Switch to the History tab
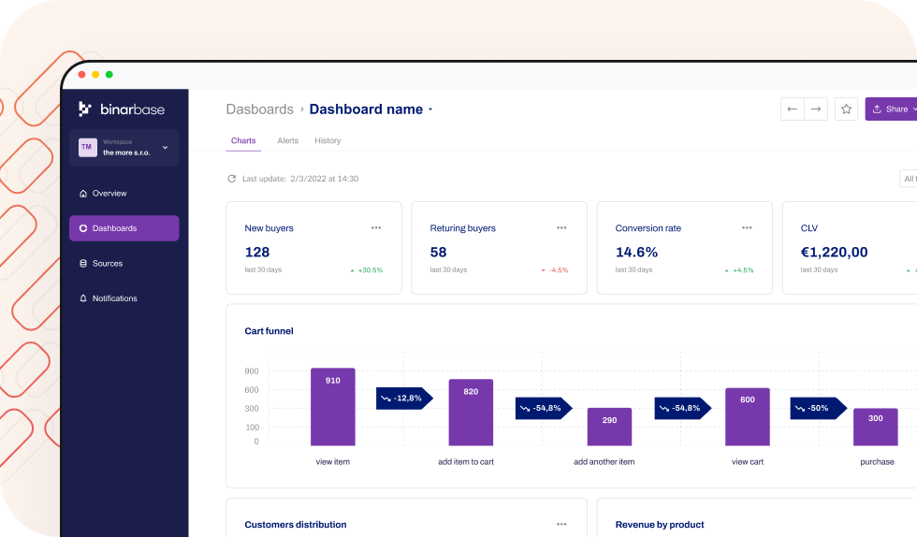Image resolution: width=917 pixels, height=537 pixels. [x=327, y=141]
